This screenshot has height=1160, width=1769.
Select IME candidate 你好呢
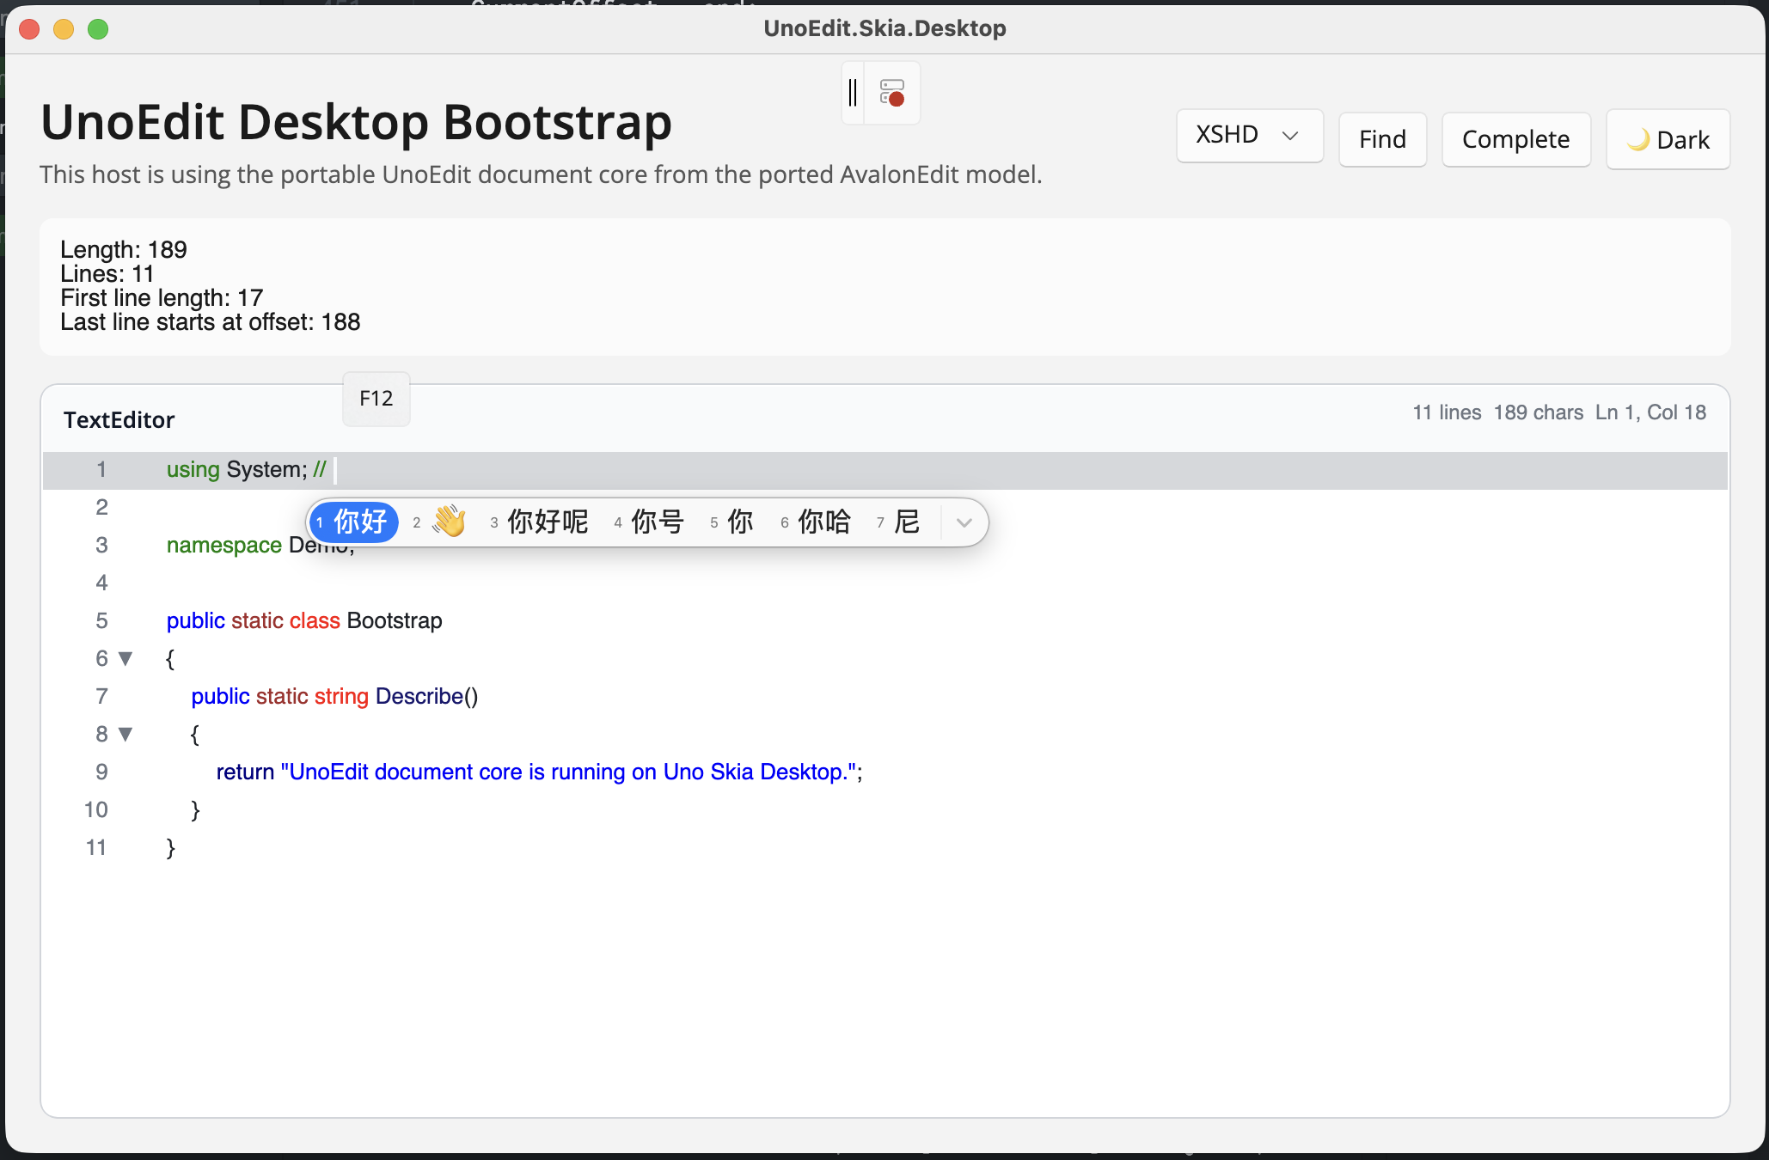click(x=540, y=522)
